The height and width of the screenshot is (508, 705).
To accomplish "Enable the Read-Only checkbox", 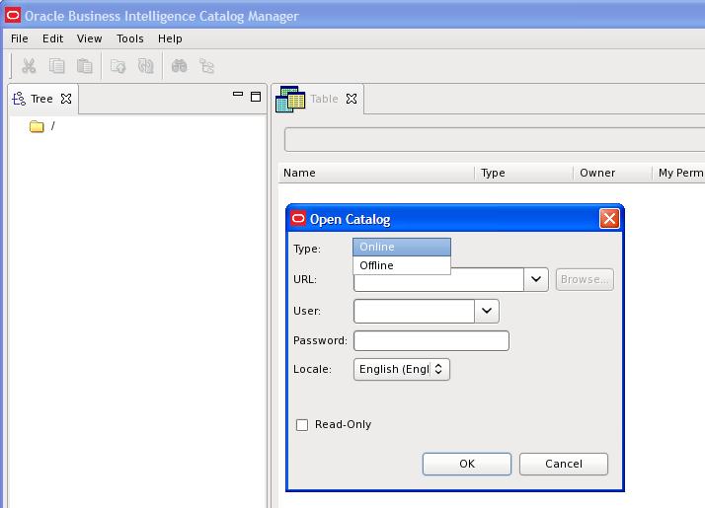I will point(302,425).
